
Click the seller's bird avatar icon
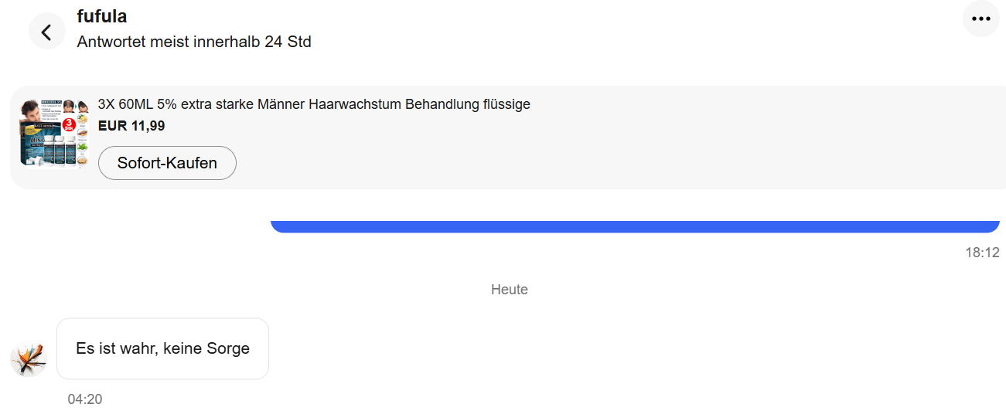tap(29, 359)
